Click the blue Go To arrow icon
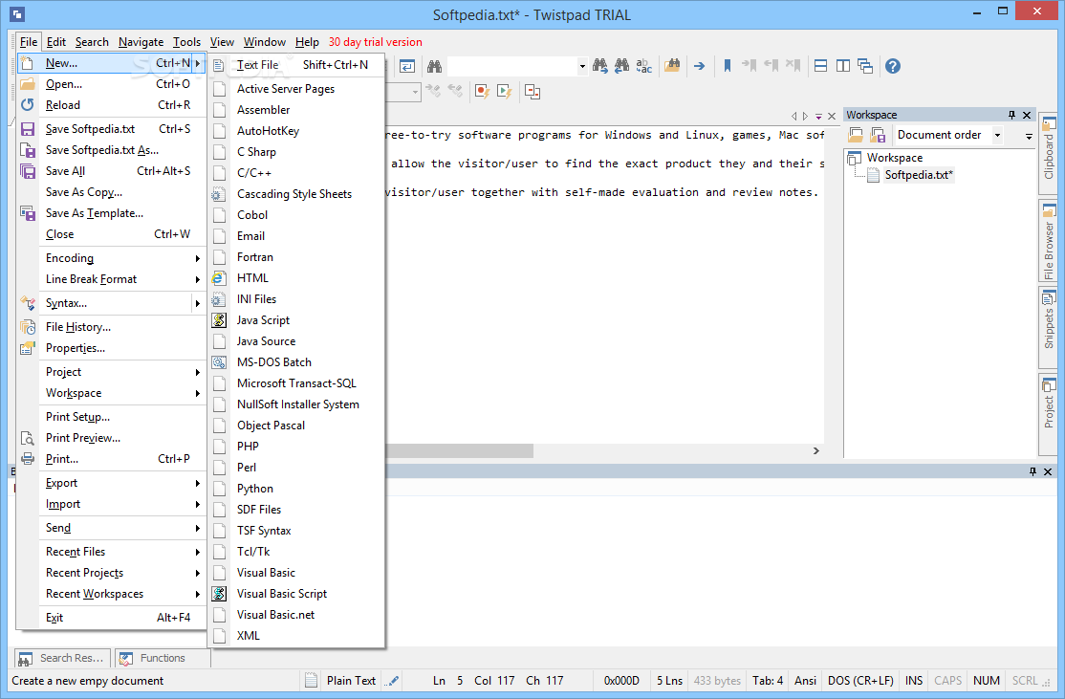The height and width of the screenshot is (699, 1065). click(x=699, y=66)
